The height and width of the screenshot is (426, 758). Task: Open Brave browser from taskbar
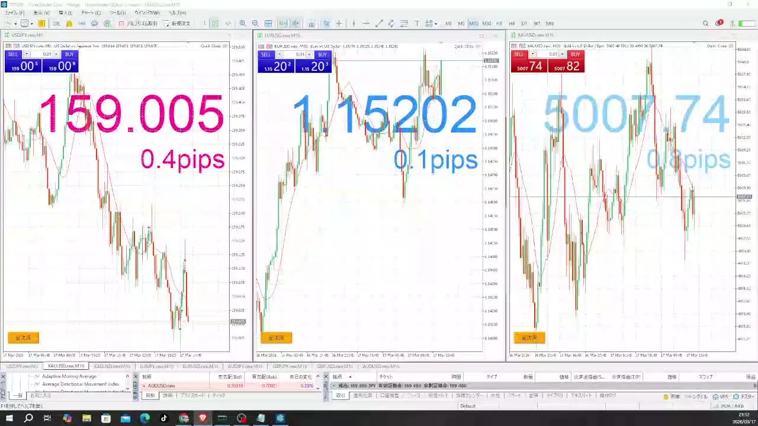[203, 418]
